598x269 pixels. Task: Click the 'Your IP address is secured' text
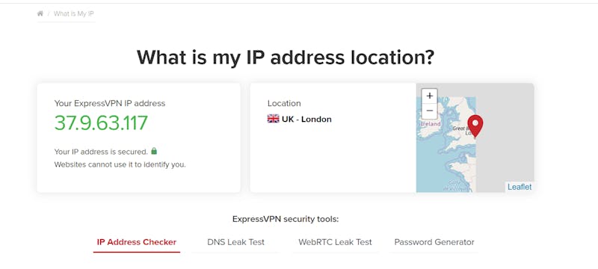point(101,152)
